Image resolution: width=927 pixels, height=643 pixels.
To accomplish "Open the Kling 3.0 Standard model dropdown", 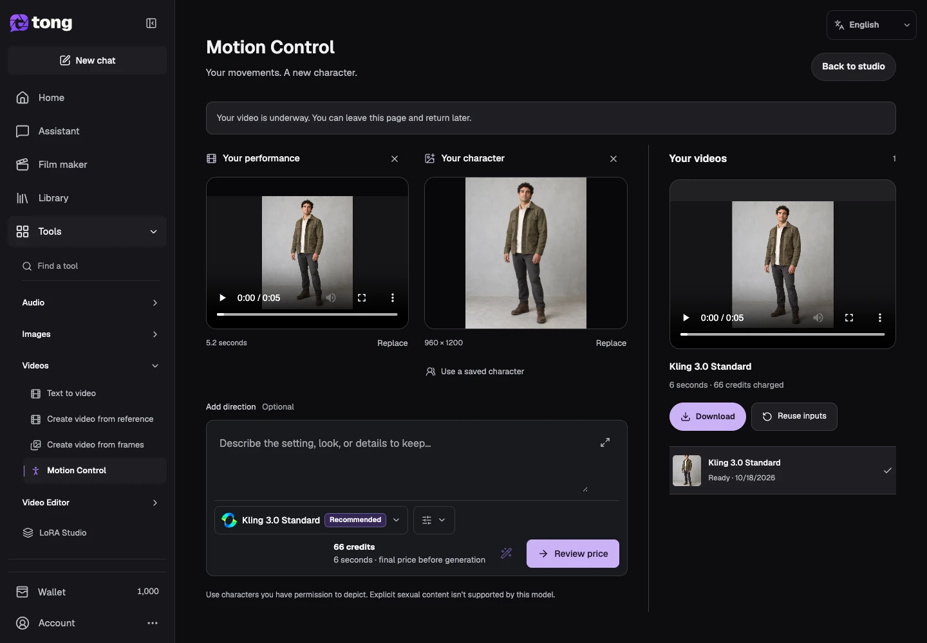I will pos(311,520).
